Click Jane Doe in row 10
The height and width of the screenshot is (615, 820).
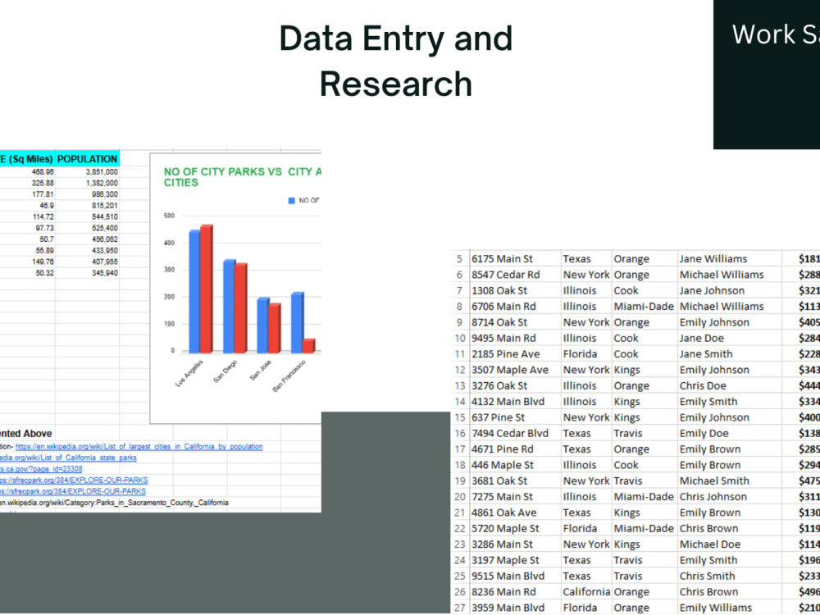[x=702, y=339]
